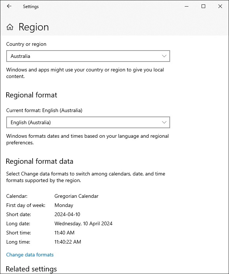The image size is (229, 274).
Task: Click the Related settings heading
Action: point(31,269)
